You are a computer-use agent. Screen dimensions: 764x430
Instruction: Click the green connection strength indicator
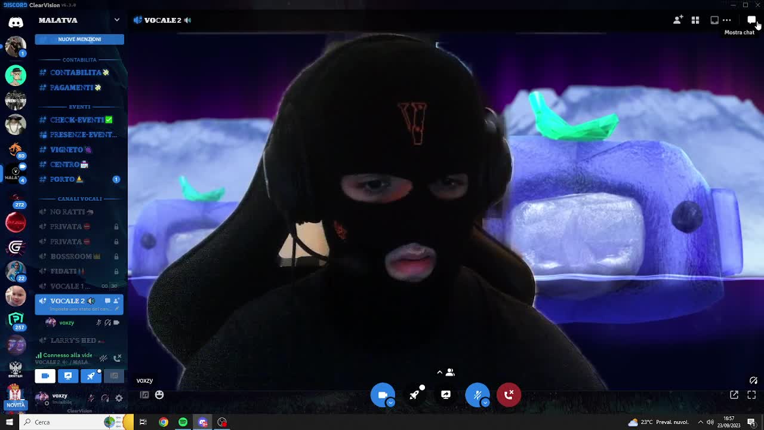(x=39, y=355)
